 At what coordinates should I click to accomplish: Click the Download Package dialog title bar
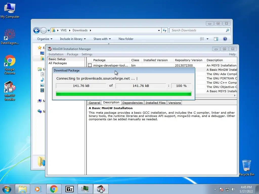(123, 70)
